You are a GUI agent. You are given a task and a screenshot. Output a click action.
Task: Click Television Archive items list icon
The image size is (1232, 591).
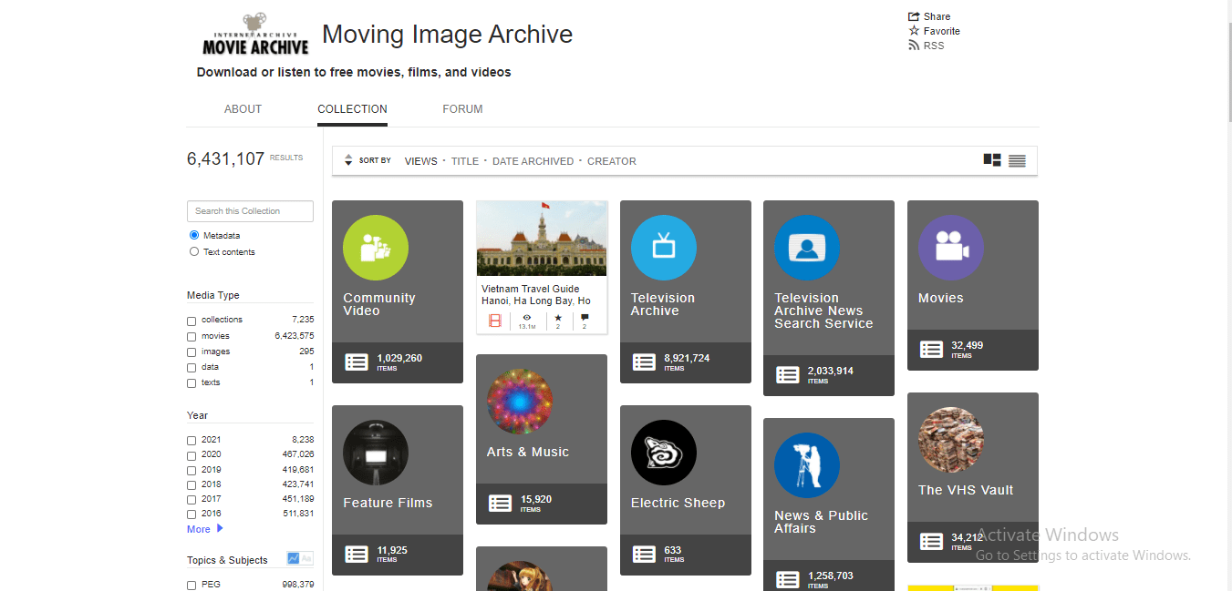coord(645,362)
